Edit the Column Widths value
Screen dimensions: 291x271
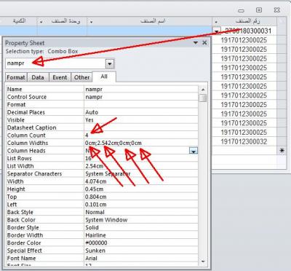click(141, 143)
